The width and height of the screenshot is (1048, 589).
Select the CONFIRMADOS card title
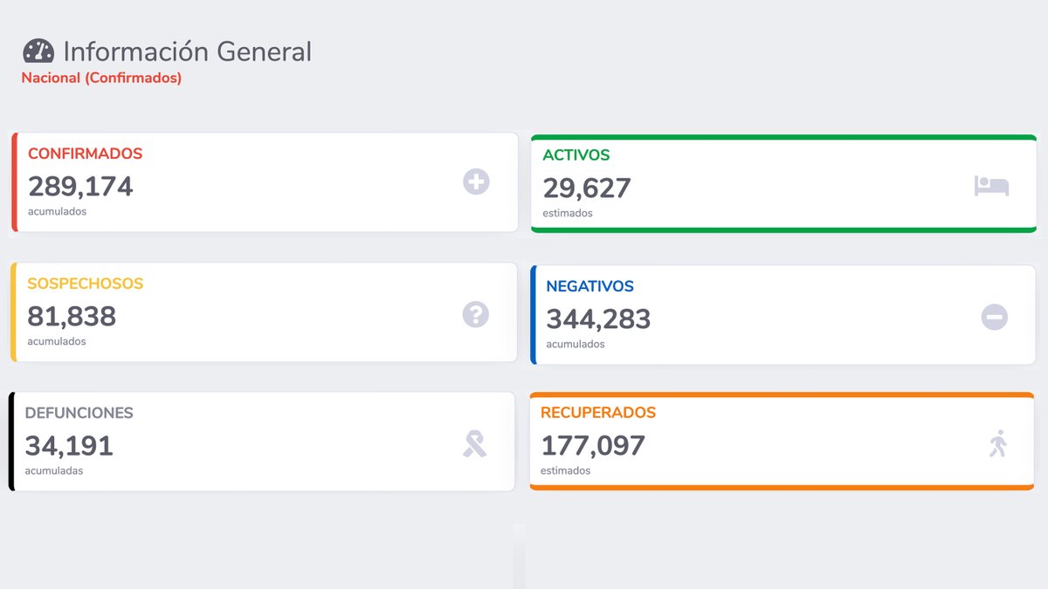point(85,154)
